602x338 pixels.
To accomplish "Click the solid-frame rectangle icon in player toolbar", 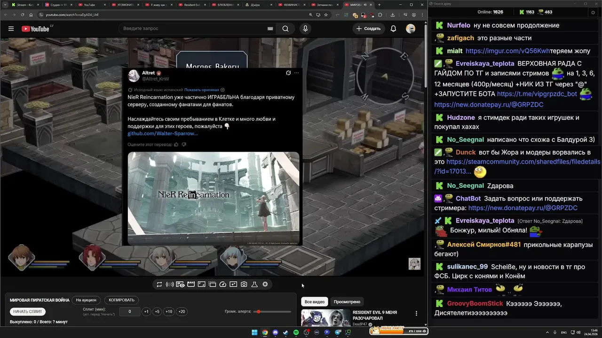I will [201, 284].
